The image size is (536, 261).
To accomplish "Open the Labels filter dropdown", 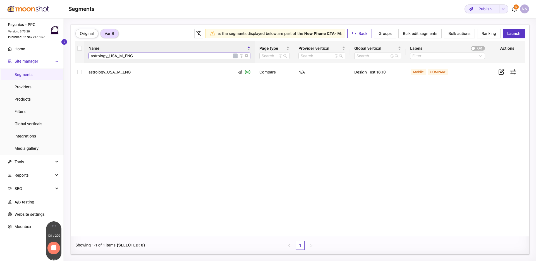I will [447, 56].
